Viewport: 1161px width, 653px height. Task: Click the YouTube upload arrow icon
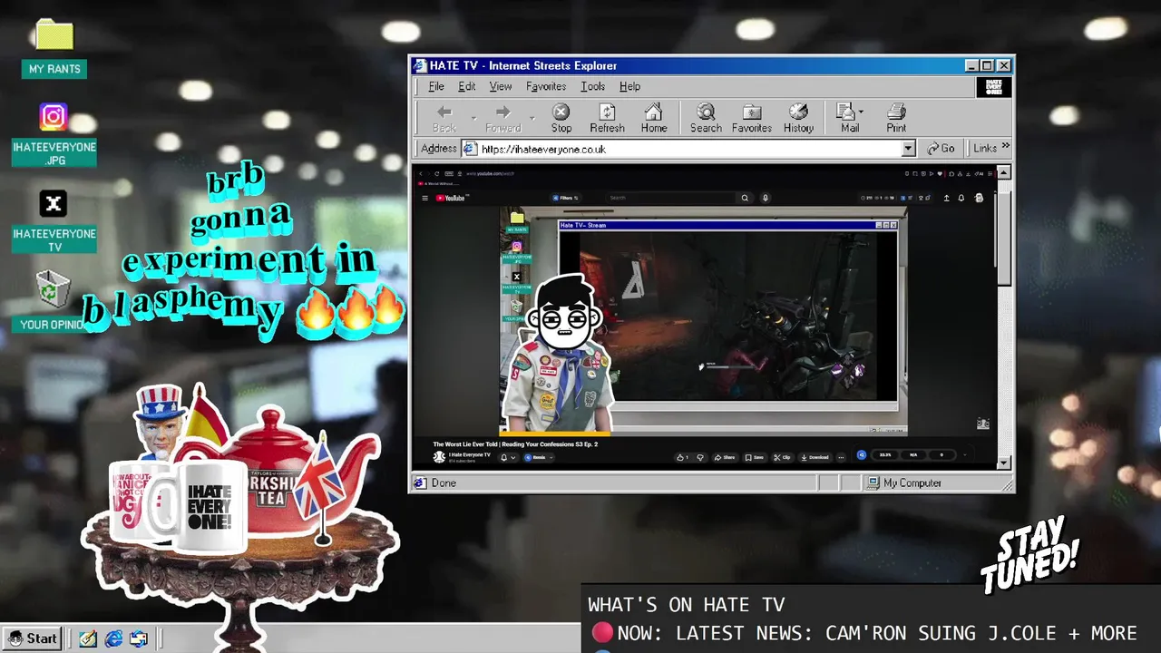coord(946,198)
